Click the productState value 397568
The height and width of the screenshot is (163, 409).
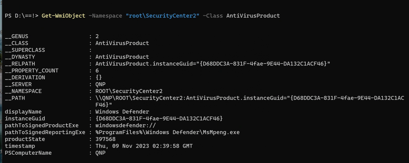click(105, 139)
